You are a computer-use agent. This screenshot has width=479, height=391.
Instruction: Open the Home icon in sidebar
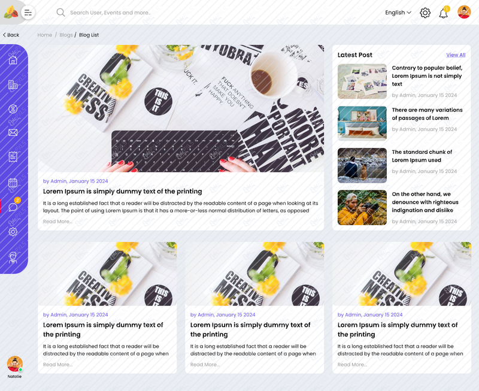point(13,60)
